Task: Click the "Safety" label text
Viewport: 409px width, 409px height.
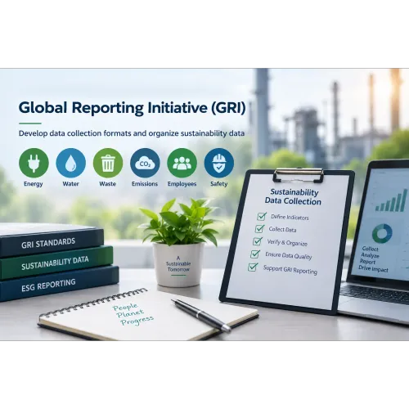Action: pyautogui.click(x=219, y=184)
